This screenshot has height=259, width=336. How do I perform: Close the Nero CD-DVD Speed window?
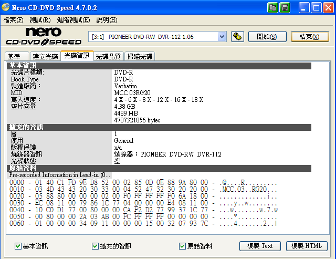coord(328,8)
